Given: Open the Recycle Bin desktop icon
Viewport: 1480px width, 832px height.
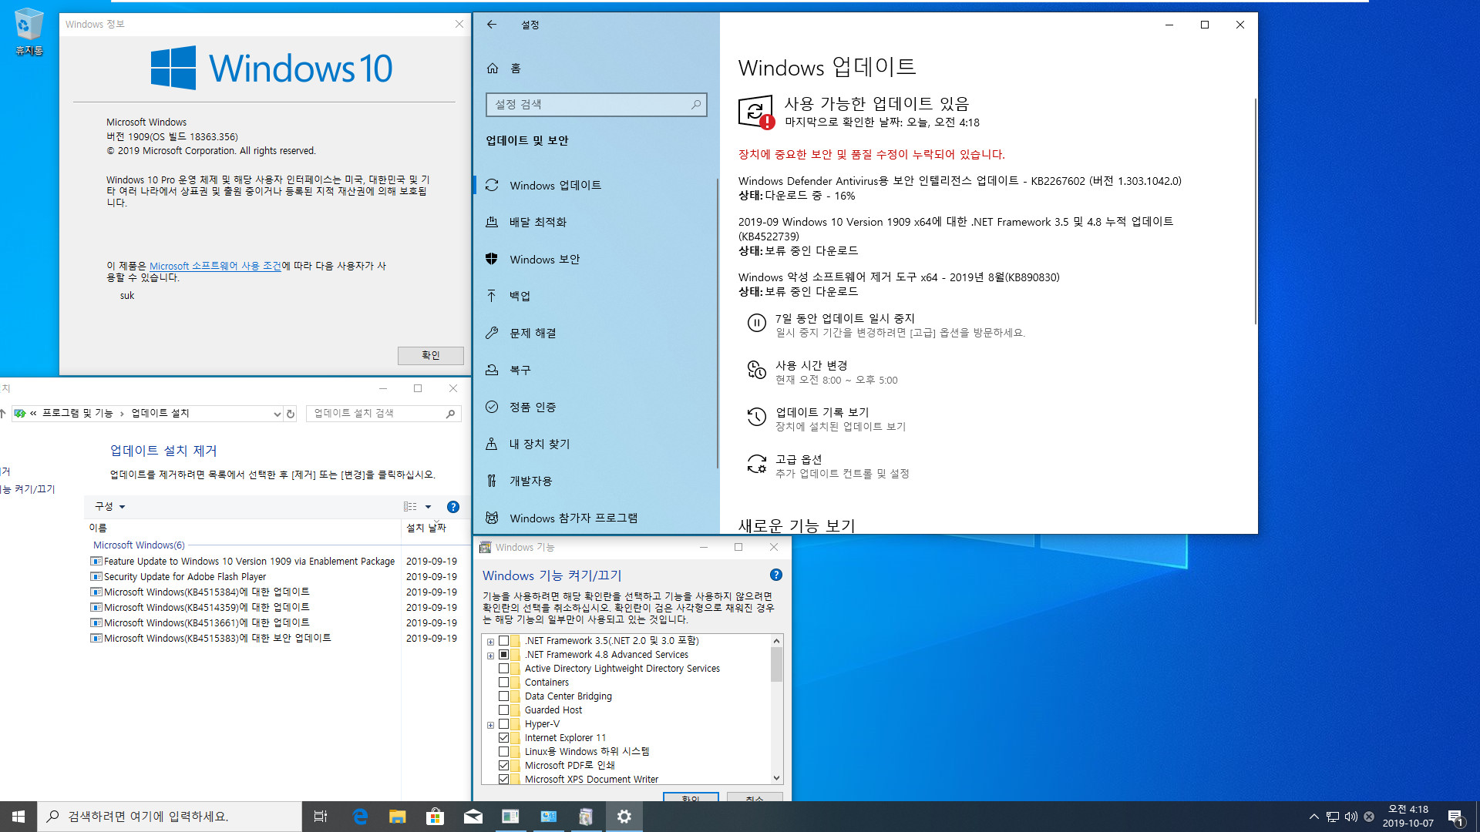Looking at the screenshot, I should click(29, 32).
